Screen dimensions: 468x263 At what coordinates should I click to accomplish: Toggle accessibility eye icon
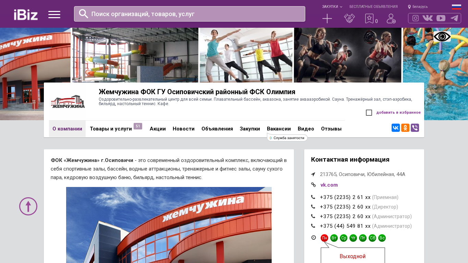[442, 37]
